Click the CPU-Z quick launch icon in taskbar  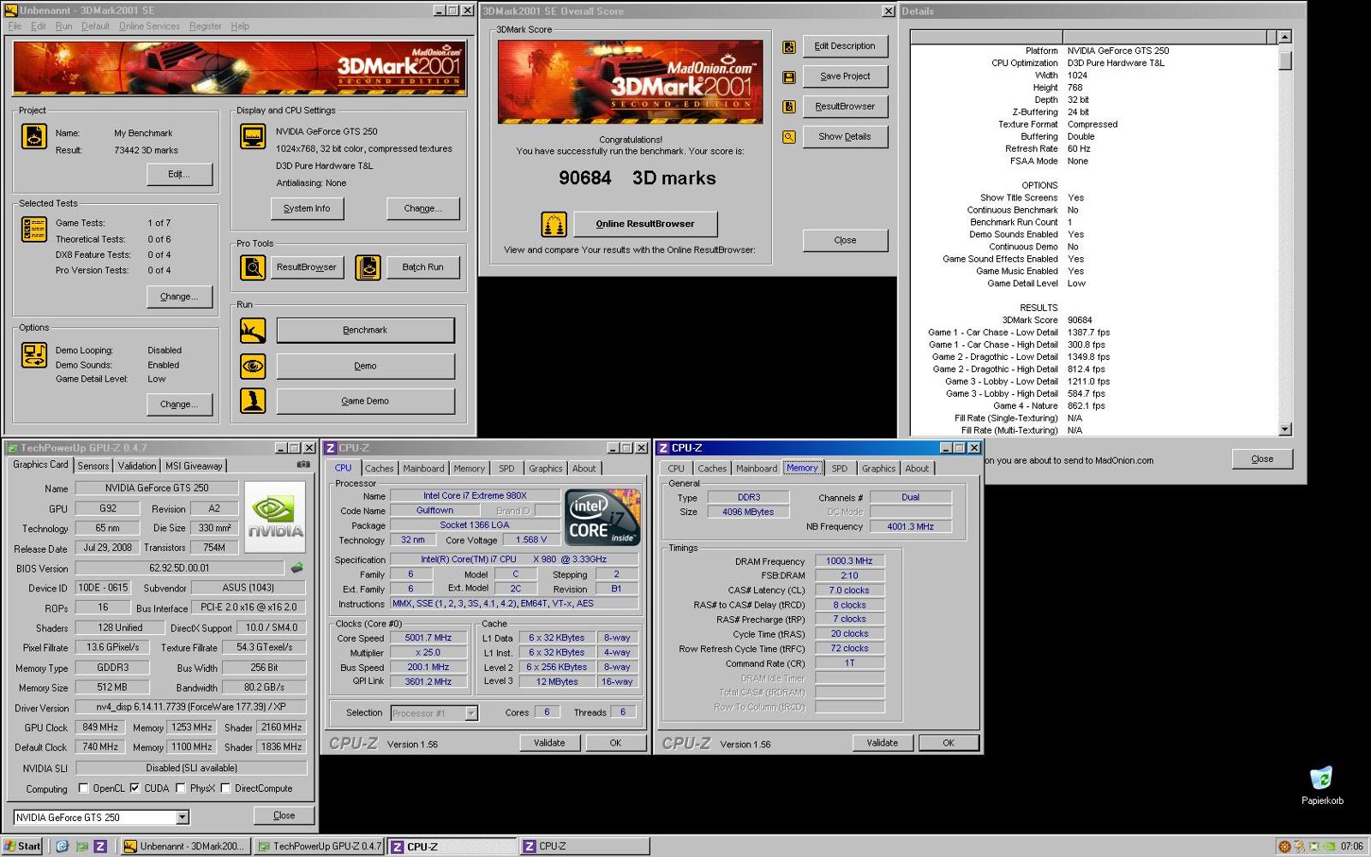pos(100,846)
